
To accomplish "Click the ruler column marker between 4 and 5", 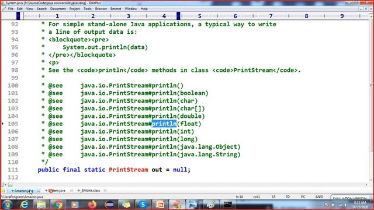I will tap(178, 16).
